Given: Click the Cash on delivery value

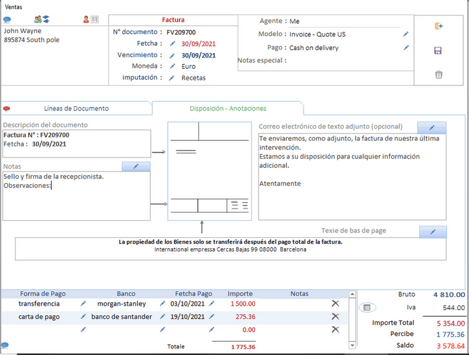Looking at the screenshot, I should point(314,48).
